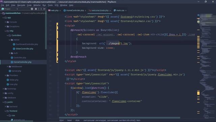Select Controller.php in project tree
Image resolution: width=216 pixels, height=122 pixels.
point(20,58)
